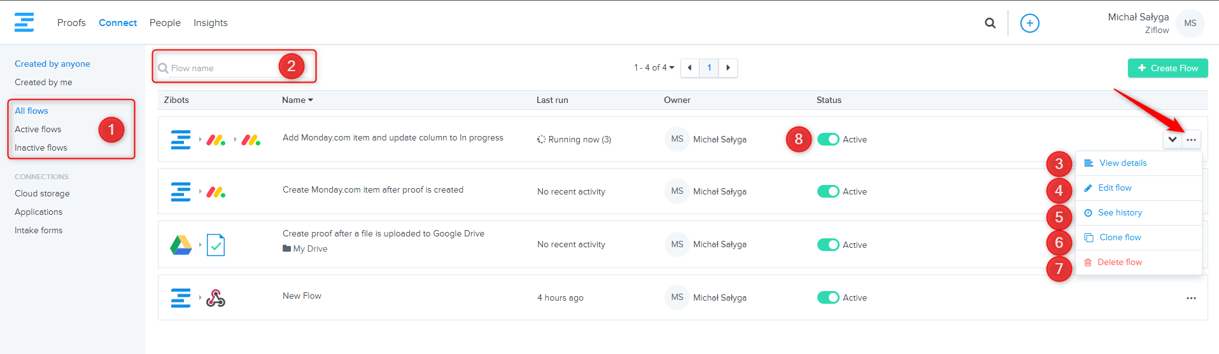1219x354 pixels.
Task: Expand the chevron dropdown on the first flow row
Action: [x=1173, y=139]
